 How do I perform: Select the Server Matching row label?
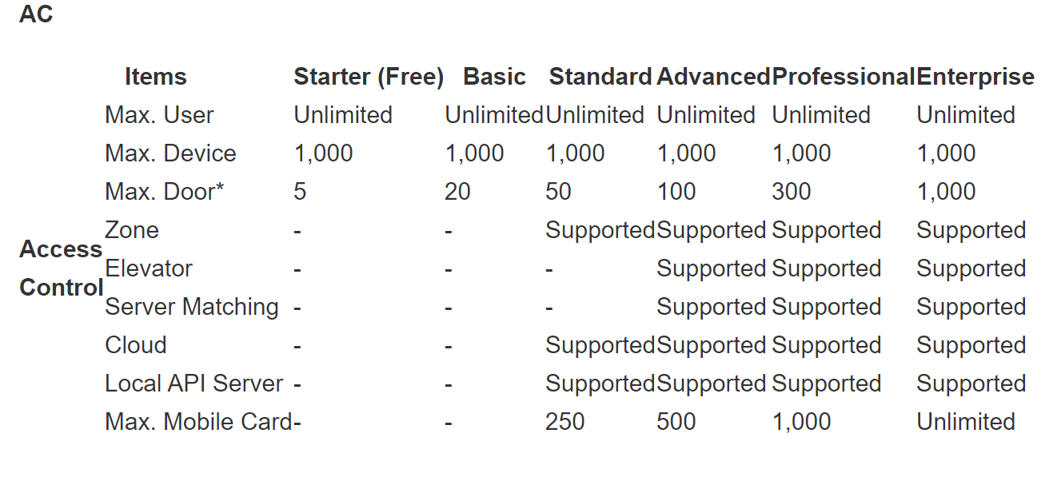[x=192, y=307]
